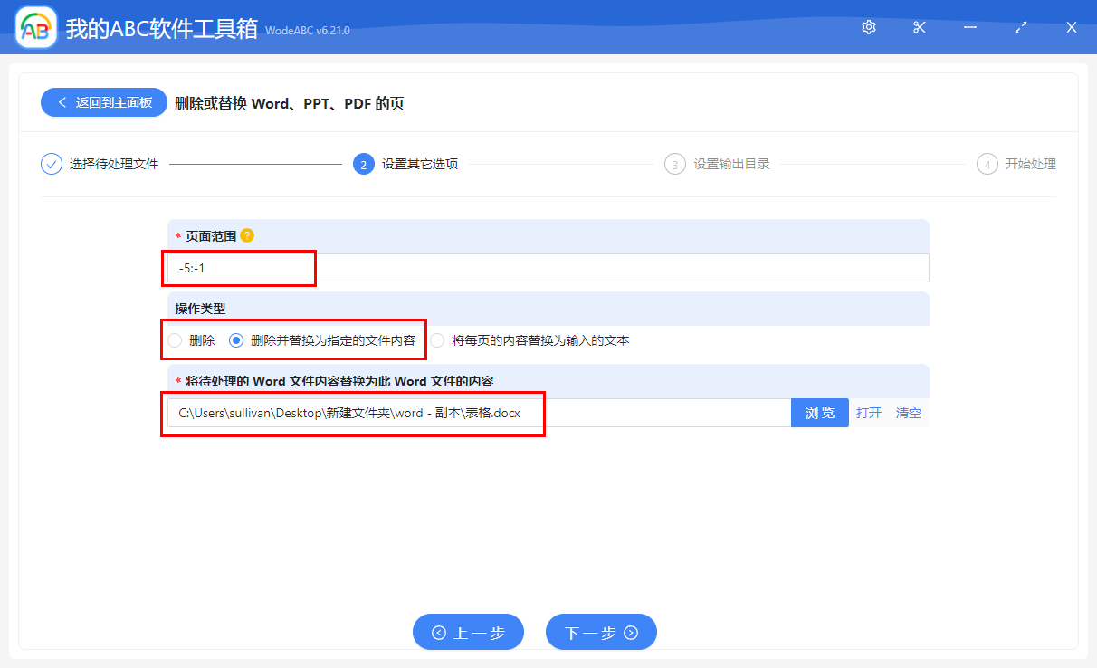1097x668 pixels.
Task: Select 删除并替换为指定的文件内容 option
Action: point(236,339)
